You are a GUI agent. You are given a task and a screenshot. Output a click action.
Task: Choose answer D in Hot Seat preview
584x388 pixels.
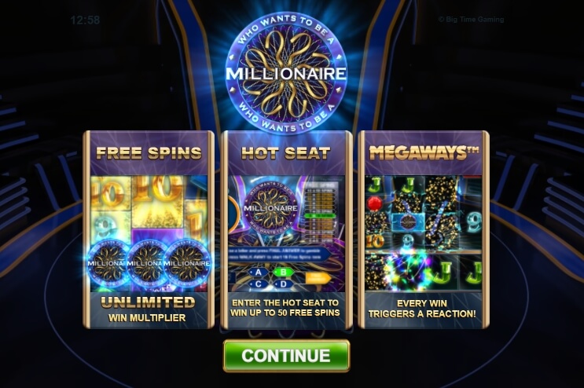pyautogui.click(x=283, y=284)
